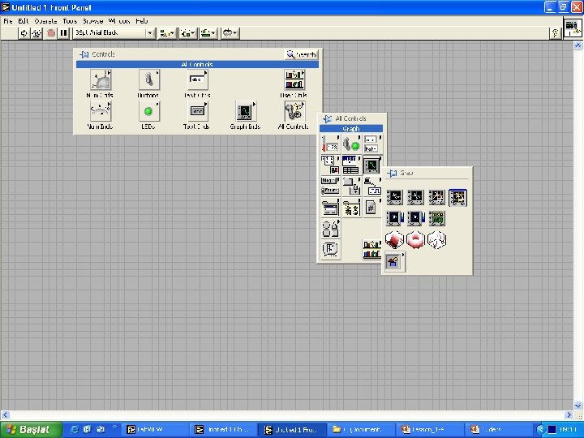Image resolution: width=584 pixels, height=438 pixels.
Task: Click the Pause toolbar button
Action: click(x=64, y=33)
